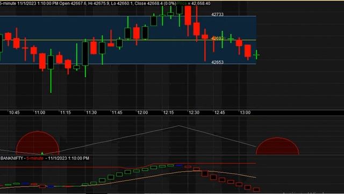Click the red 5-minute interval label
This screenshot has width=344, height=194.
tap(35, 158)
